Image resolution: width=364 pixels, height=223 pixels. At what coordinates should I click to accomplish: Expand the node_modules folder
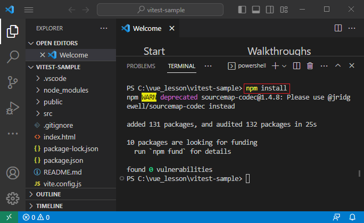(71, 90)
